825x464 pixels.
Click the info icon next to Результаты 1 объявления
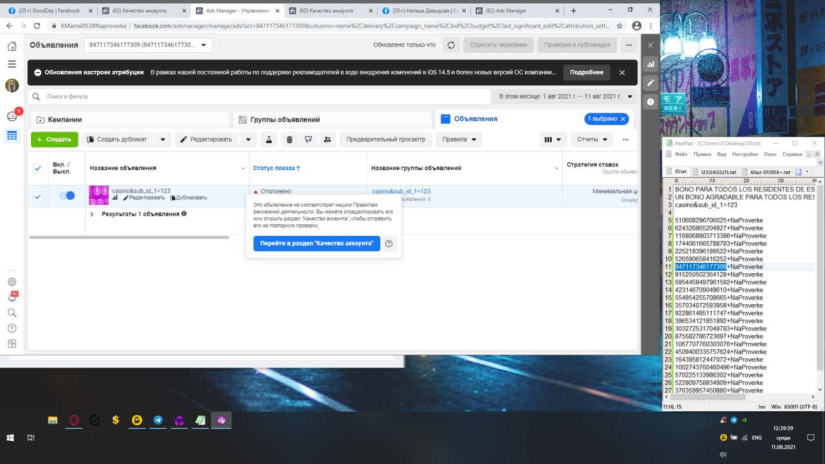click(x=184, y=213)
